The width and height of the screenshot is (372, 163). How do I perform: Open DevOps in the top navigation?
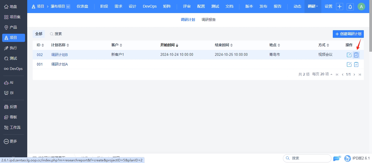pos(150,6)
